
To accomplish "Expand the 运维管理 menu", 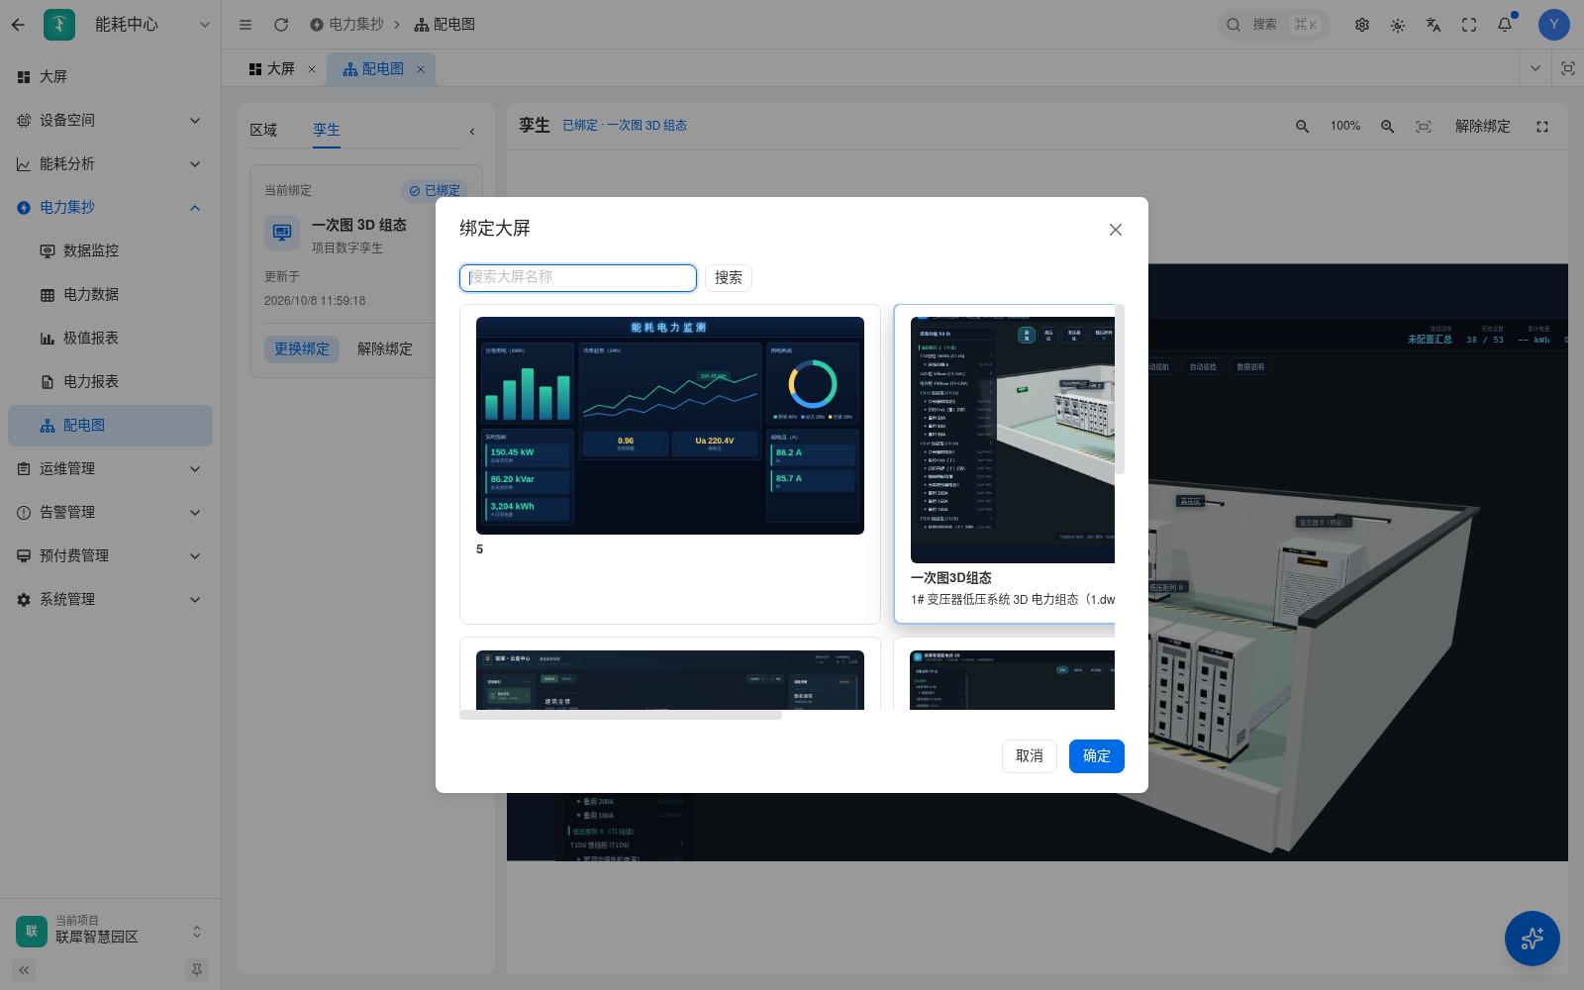I will (x=110, y=468).
